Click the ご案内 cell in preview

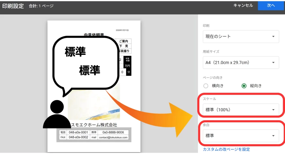123,41
